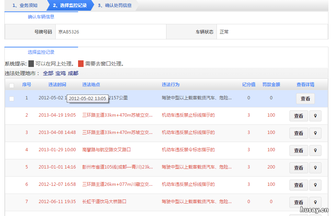Image resolution: width=334 pixels, height=216 pixels.
Task: Open map pin for record 7
Action: (315, 202)
